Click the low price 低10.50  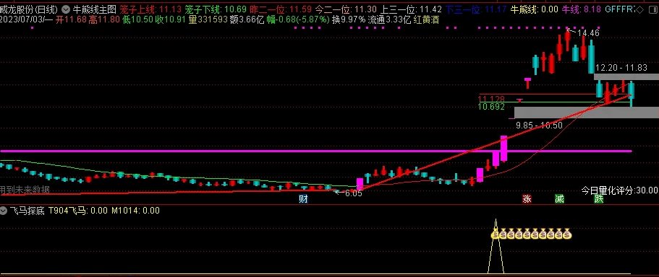[137, 19]
